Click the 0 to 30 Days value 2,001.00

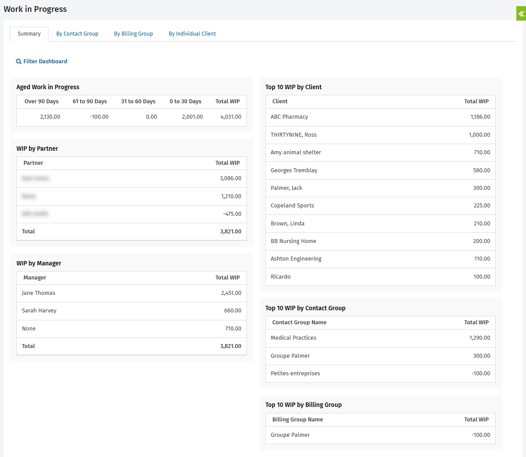click(x=192, y=117)
